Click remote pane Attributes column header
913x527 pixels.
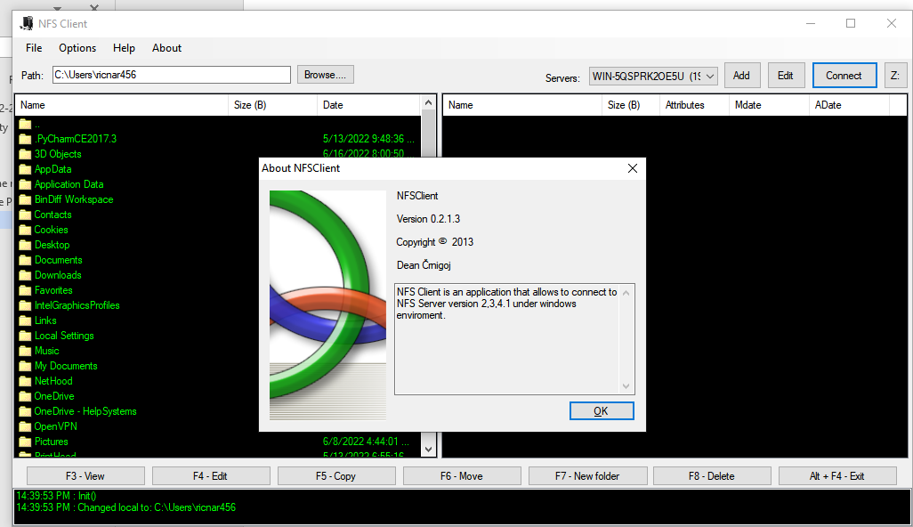pos(694,105)
